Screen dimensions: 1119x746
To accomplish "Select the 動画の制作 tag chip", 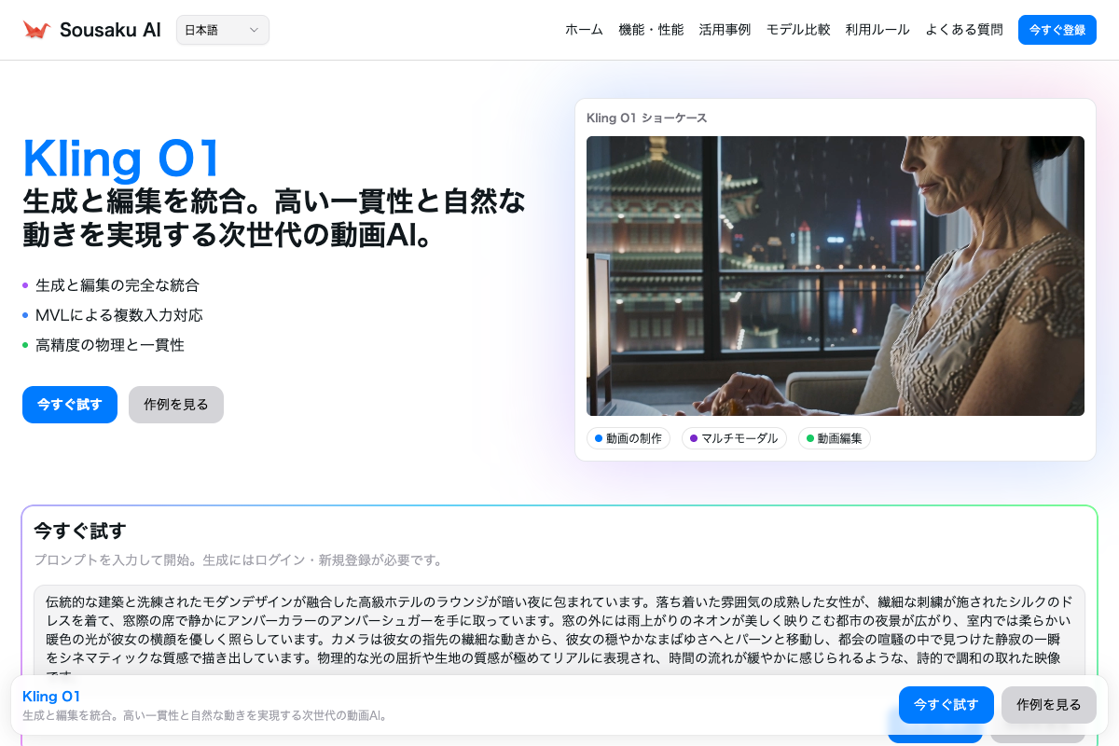I will [x=629, y=438].
